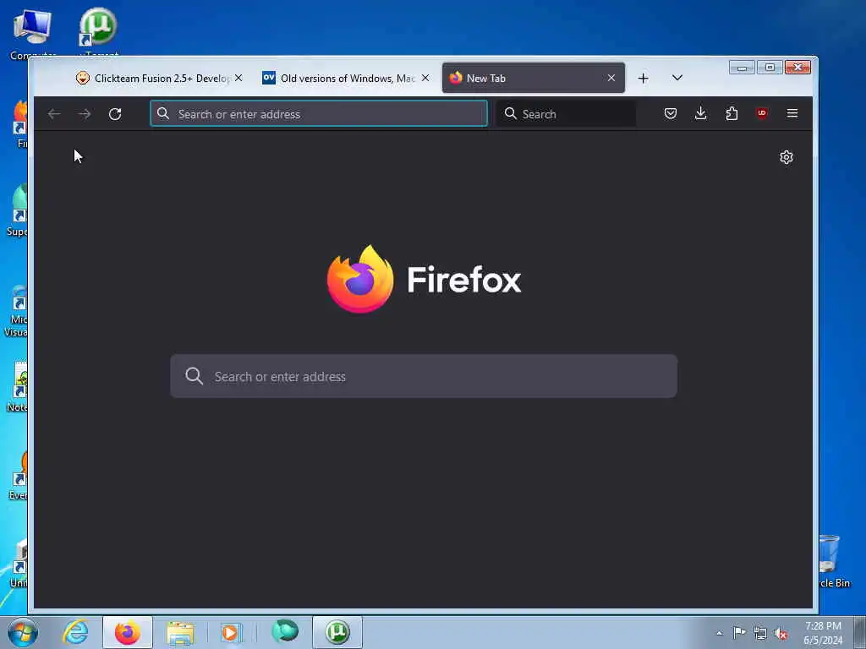Select the New Tab tab
The width and height of the screenshot is (866, 649).
pos(534,79)
